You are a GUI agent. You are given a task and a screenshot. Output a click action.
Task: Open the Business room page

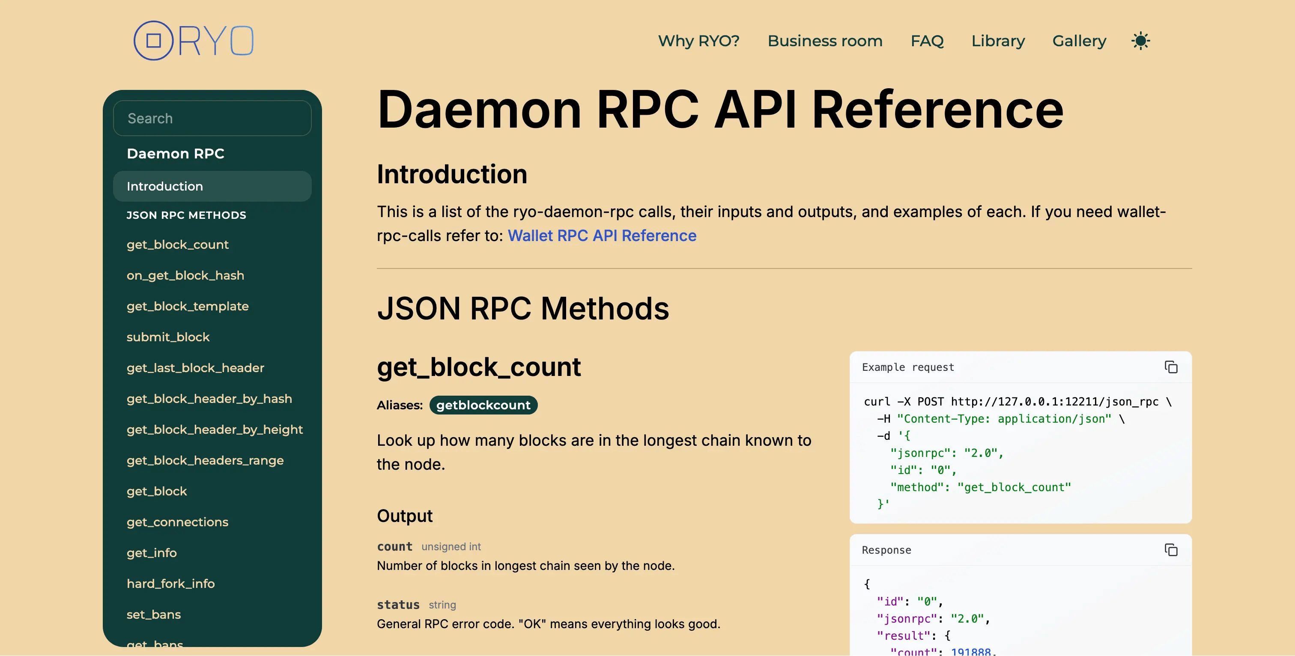tap(825, 41)
